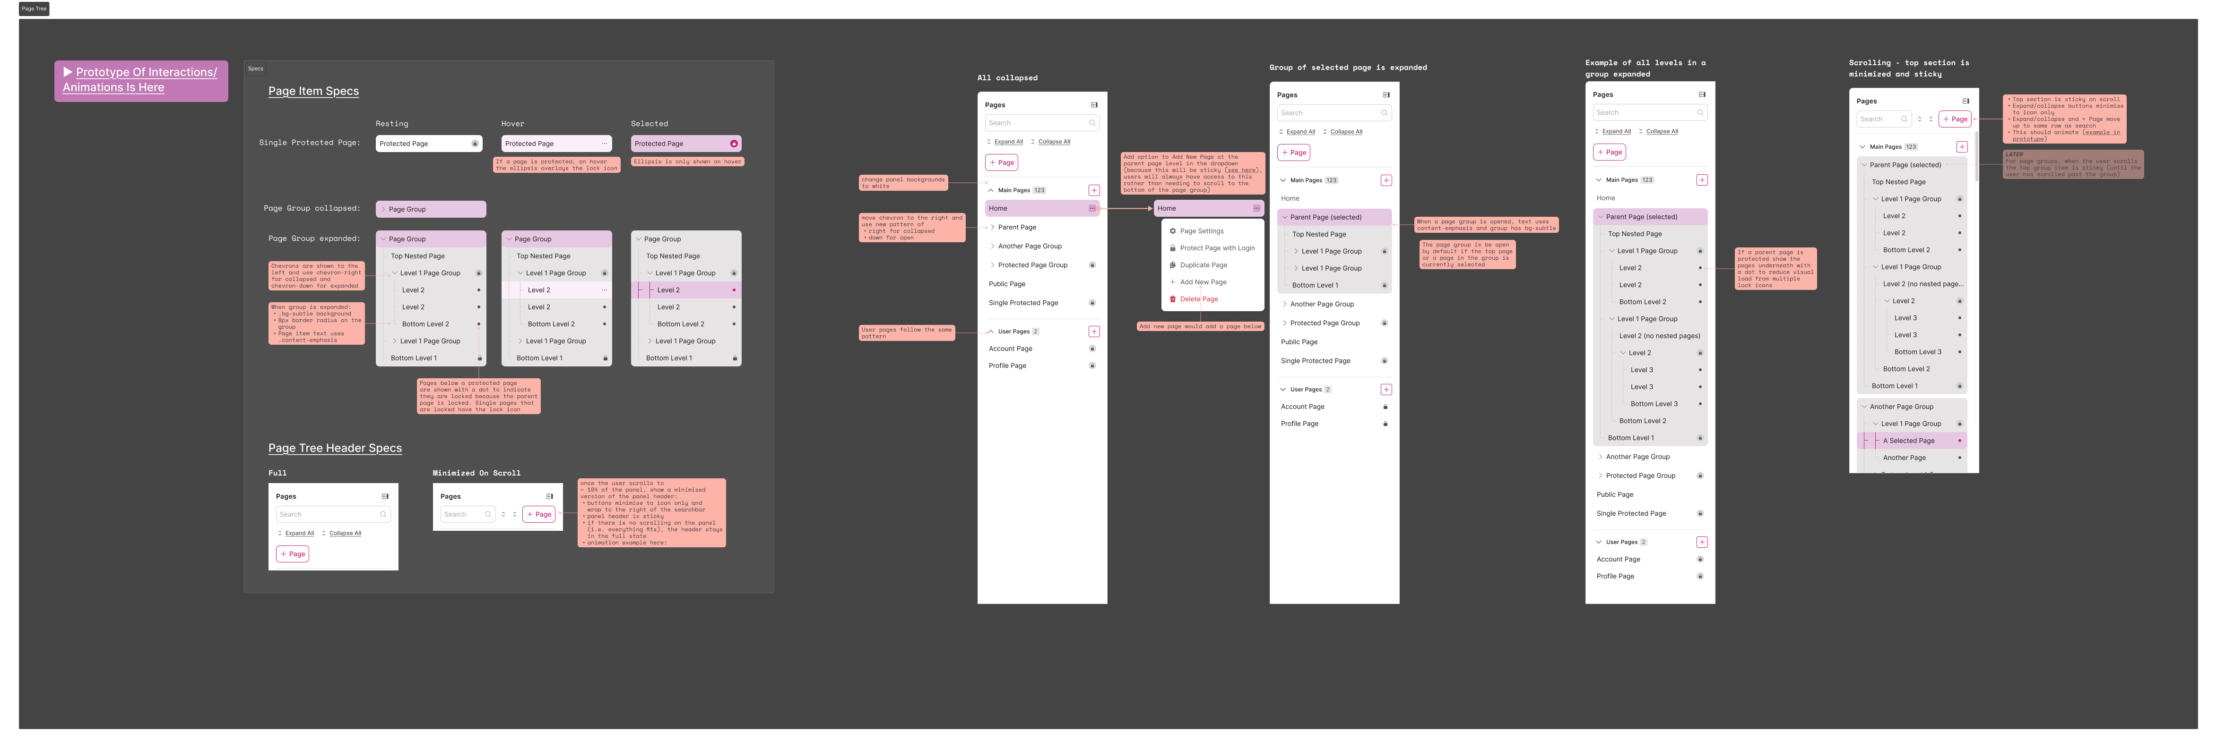Click lock icon on Single Protected Page in All collapsed panel
This screenshot has width=2217, height=748.
pos(1092,303)
